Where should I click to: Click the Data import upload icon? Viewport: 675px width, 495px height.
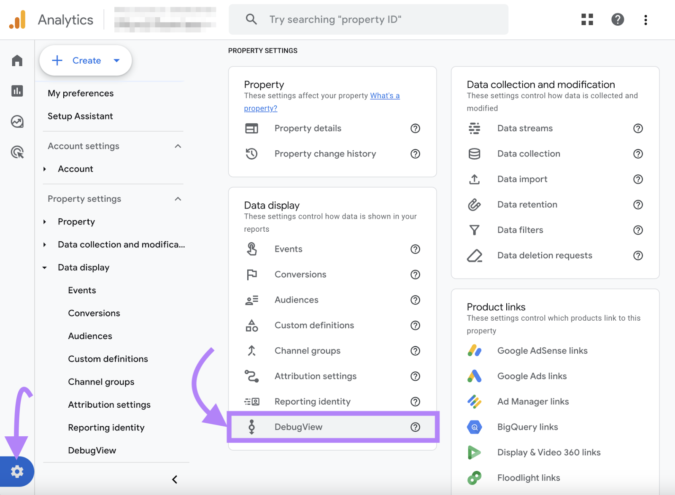pyautogui.click(x=475, y=179)
